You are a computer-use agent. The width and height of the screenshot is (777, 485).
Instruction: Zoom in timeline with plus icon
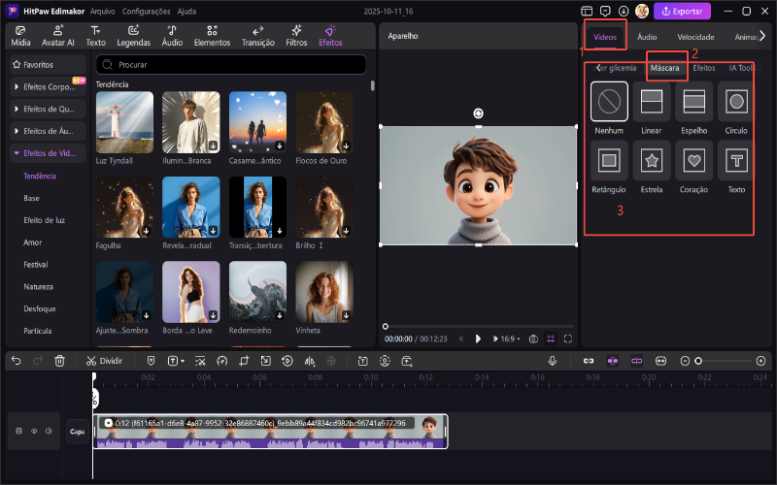pos(761,361)
